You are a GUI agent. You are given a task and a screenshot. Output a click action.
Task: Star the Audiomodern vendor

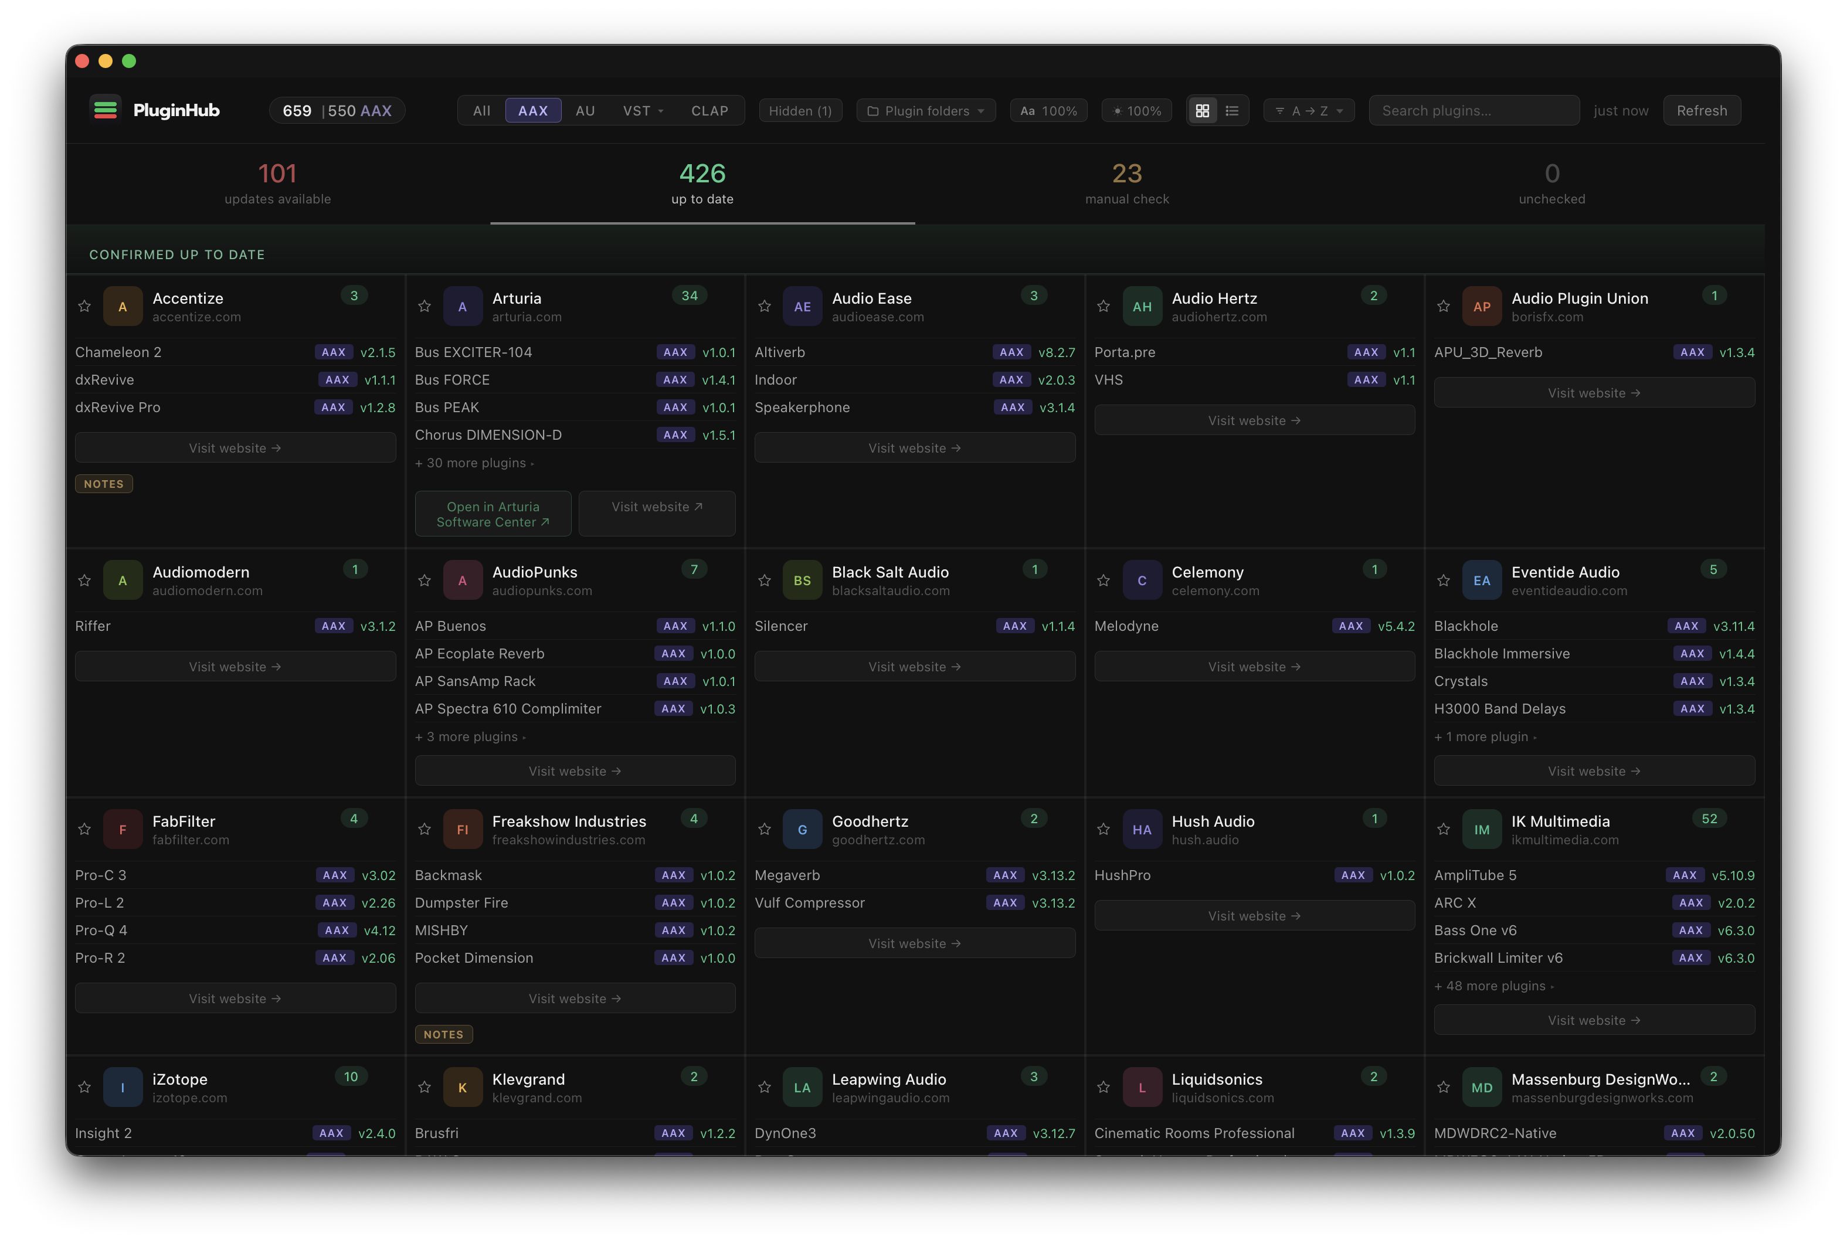click(85, 580)
